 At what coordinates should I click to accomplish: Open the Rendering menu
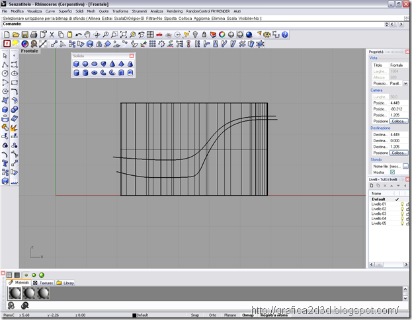click(x=175, y=11)
